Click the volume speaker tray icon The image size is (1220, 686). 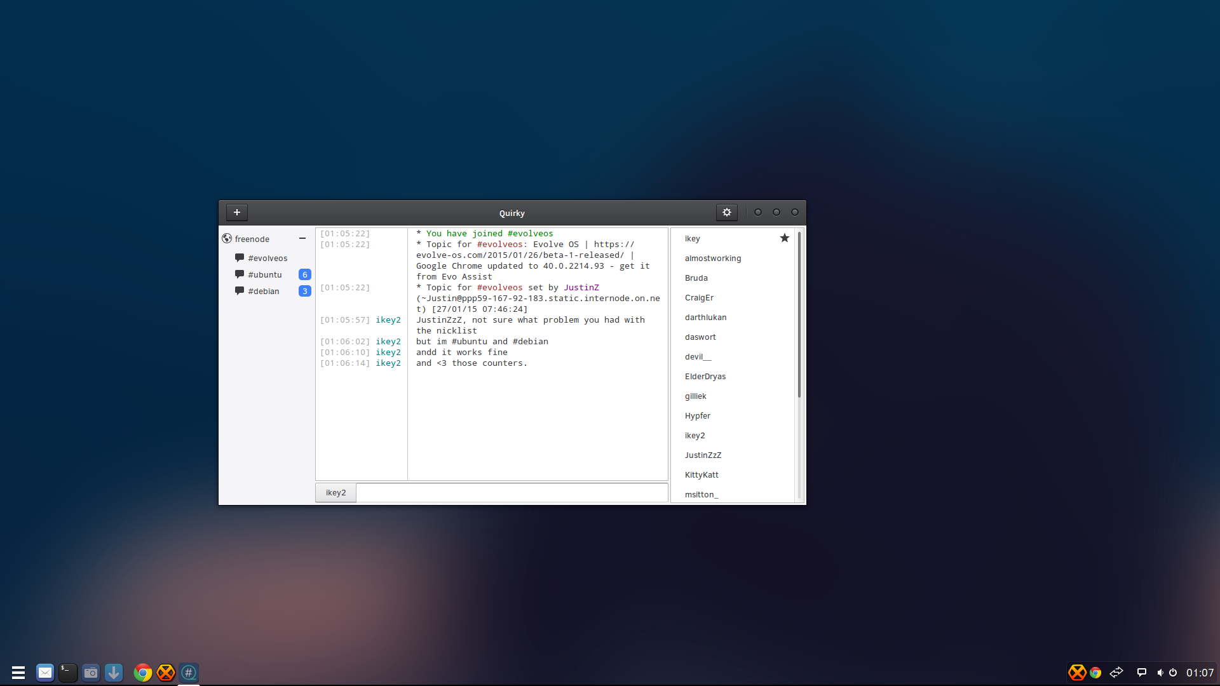point(1160,673)
